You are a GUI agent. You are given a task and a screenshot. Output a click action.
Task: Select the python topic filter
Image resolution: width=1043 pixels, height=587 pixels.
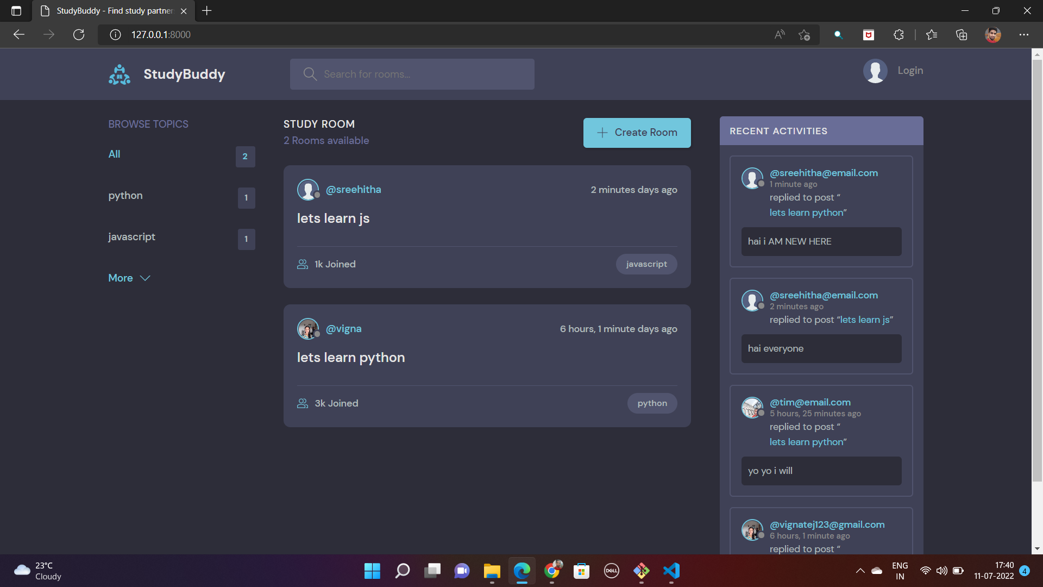[125, 196]
